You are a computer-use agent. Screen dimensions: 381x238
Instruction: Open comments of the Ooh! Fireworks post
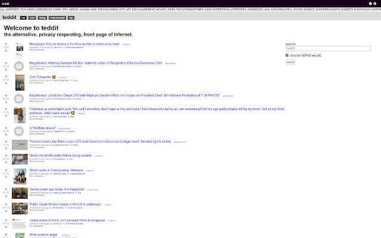(x=36, y=83)
